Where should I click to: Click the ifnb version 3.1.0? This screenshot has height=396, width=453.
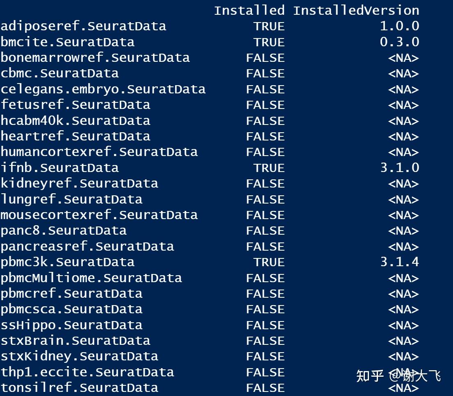(x=399, y=168)
